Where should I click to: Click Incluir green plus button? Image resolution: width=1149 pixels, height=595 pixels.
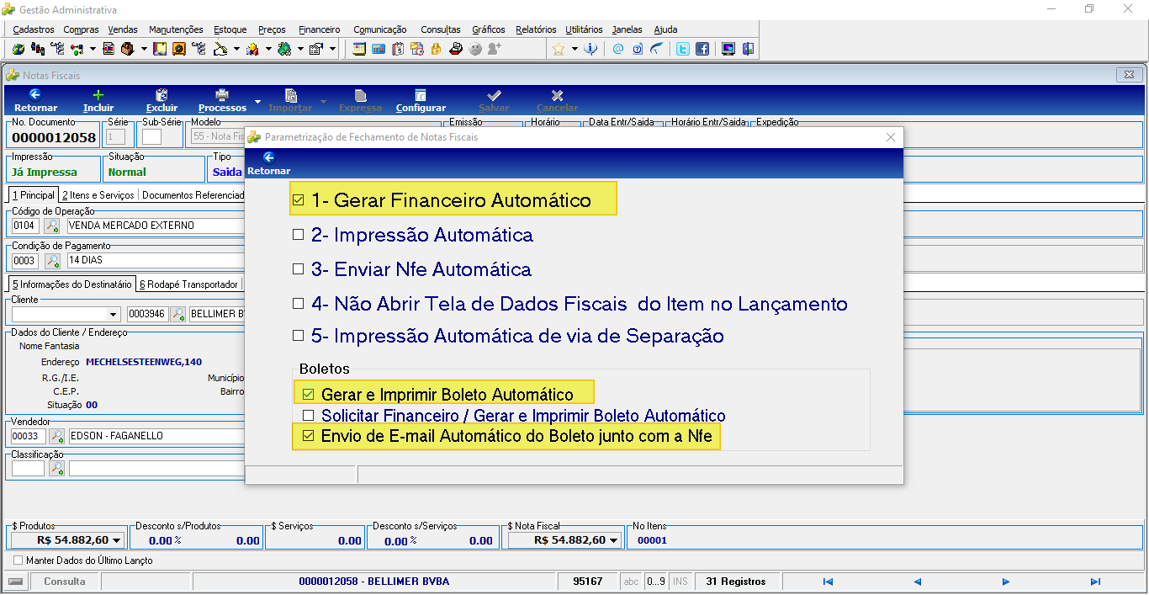pyautogui.click(x=98, y=101)
